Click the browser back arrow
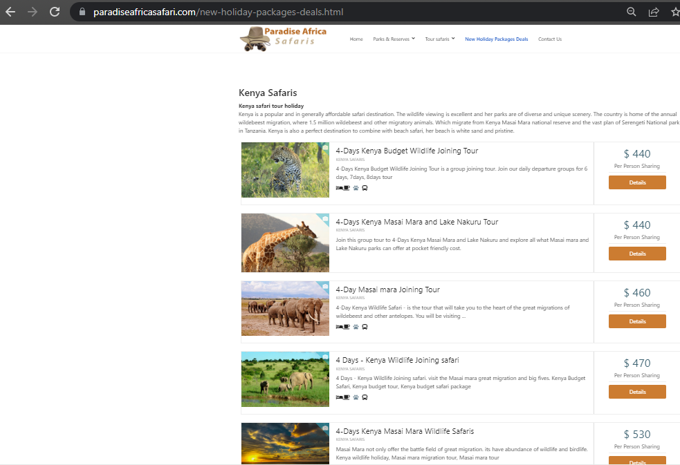 pos(10,12)
